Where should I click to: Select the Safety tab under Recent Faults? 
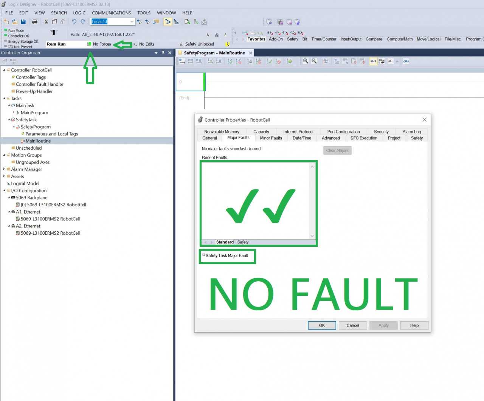pyautogui.click(x=243, y=242)
